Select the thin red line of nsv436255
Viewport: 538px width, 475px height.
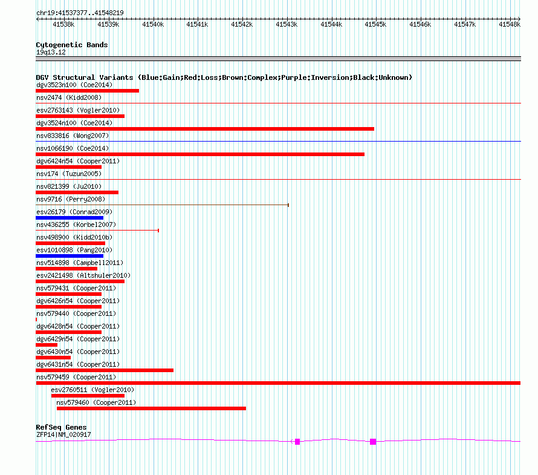coord(97,231)
